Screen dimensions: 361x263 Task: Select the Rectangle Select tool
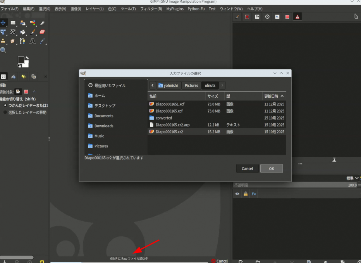tap(13, 22)
